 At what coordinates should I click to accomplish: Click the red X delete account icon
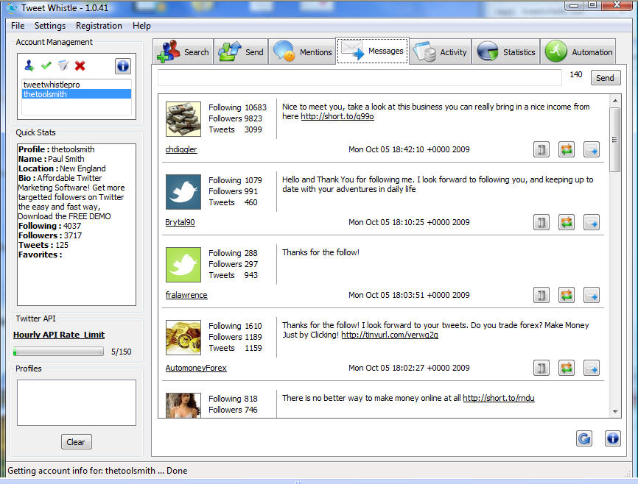click(x=80, y=65)
